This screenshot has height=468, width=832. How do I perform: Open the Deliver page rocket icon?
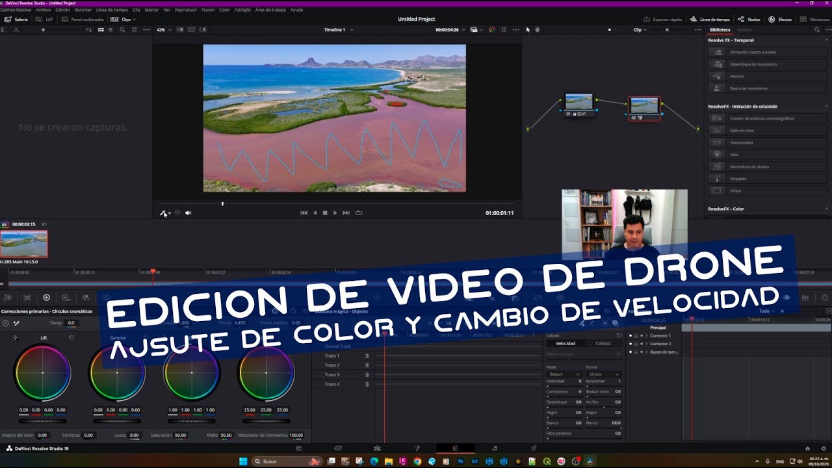[x=534, y=448]
